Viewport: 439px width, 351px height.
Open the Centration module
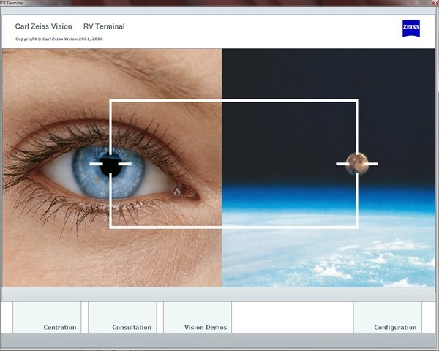pos(47,317)
